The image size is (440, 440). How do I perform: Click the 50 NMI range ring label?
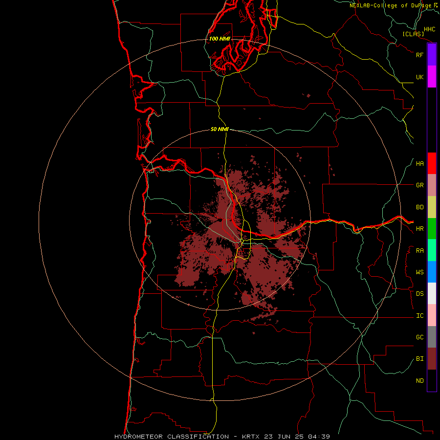tap(220, 129)
